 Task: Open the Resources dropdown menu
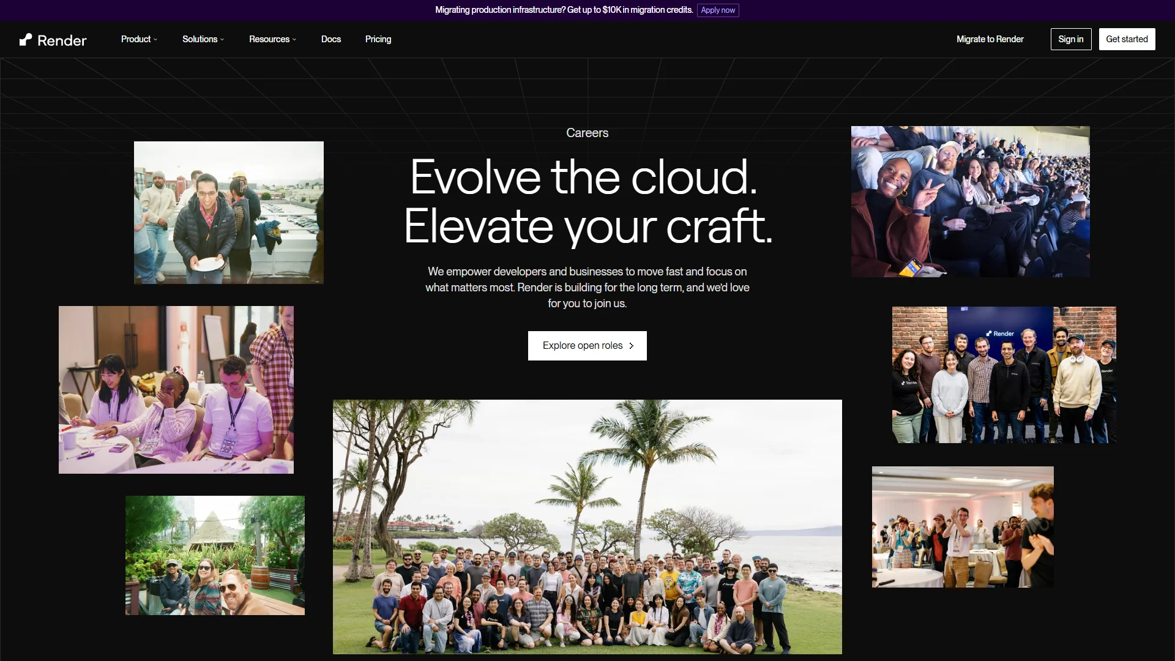[x=272, y=39]
